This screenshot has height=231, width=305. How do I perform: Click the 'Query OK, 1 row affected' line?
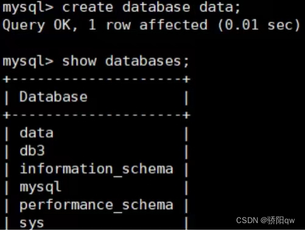click(x=105, y=26)
